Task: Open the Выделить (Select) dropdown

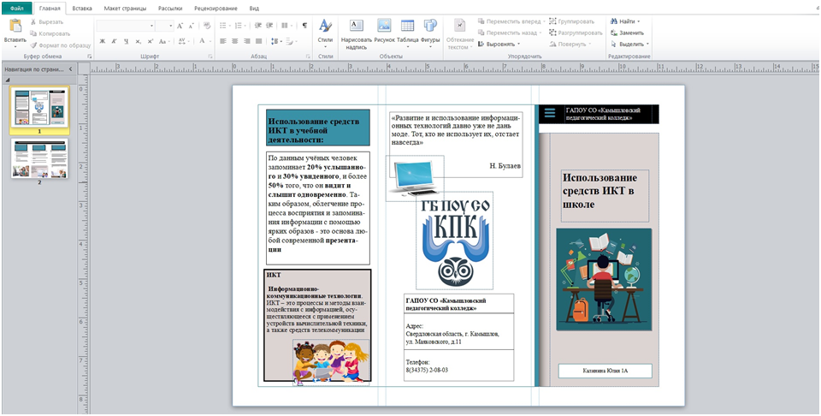Action: point(629,44)
